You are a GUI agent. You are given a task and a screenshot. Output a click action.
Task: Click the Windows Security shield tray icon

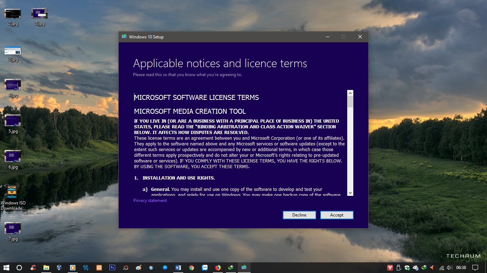[407, 268]
